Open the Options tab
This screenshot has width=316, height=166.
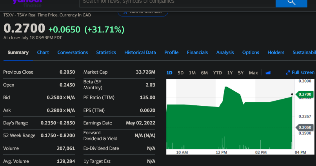[x=251, y=52]
